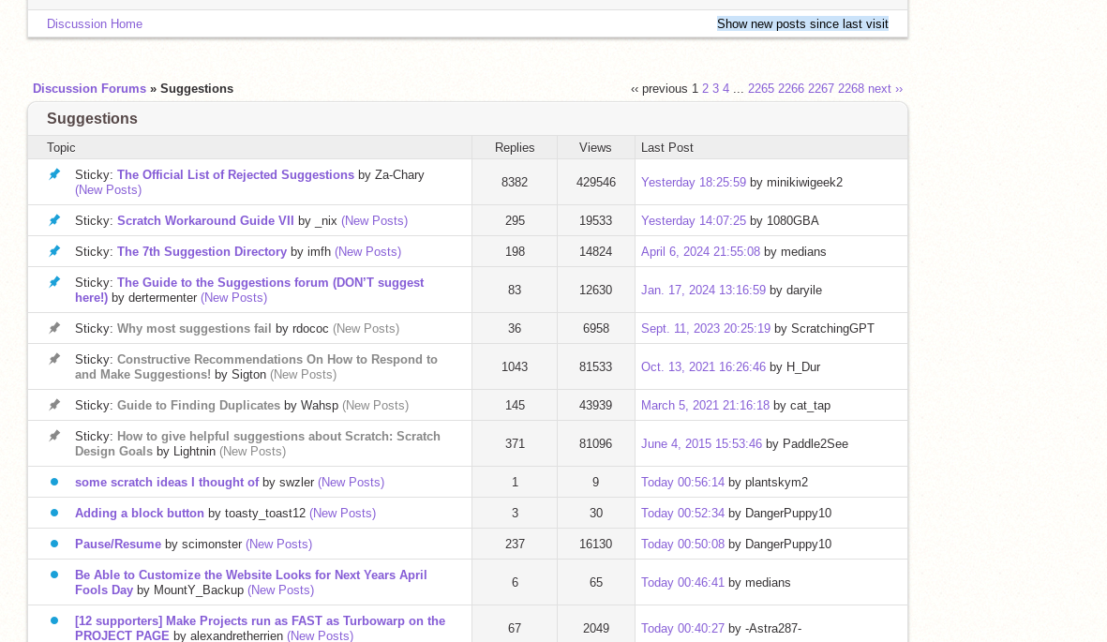Click pin icon next to Scratch Workaround Guide VII

54,220
